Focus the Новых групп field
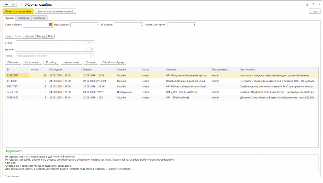 click(85, 25)
